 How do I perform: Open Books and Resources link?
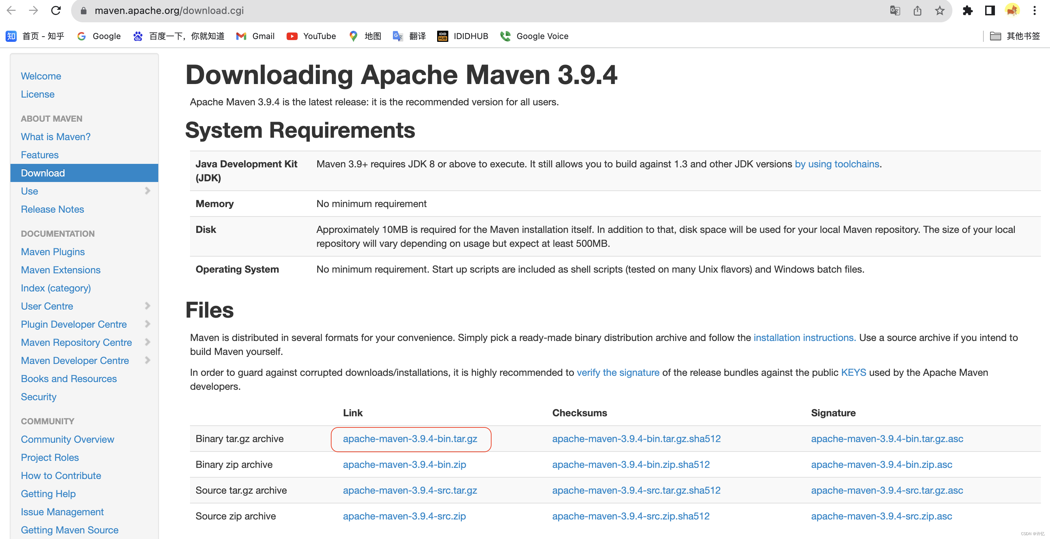coord(68,379)
